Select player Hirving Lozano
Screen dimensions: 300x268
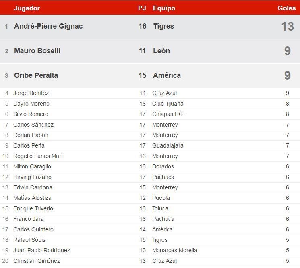pos(32,177)
